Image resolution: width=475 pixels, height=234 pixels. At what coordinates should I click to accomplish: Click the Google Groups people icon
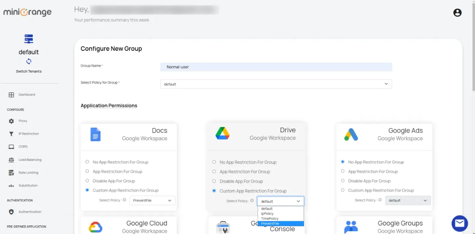pos(351,227)
